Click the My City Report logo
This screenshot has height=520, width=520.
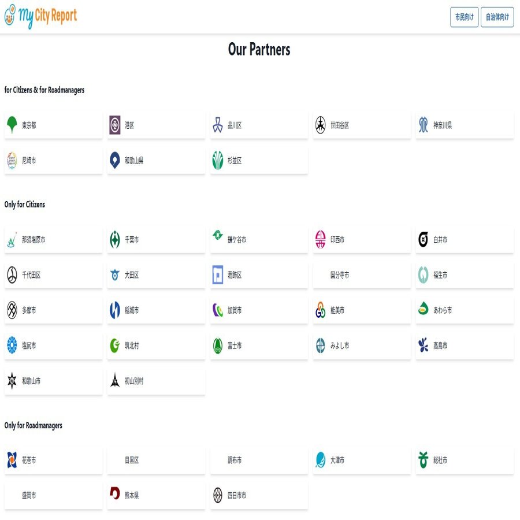(40, 17)
